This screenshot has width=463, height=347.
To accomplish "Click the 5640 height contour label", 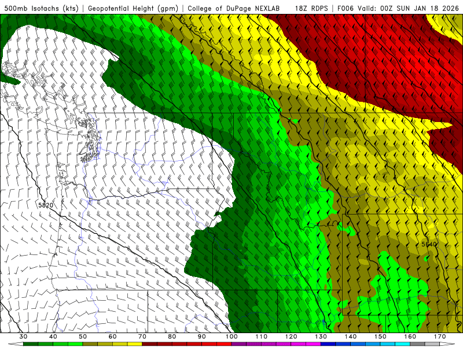I will coord(429,244).
